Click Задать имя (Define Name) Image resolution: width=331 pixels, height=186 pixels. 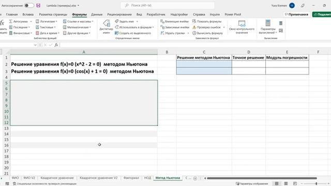pos(124,21)
